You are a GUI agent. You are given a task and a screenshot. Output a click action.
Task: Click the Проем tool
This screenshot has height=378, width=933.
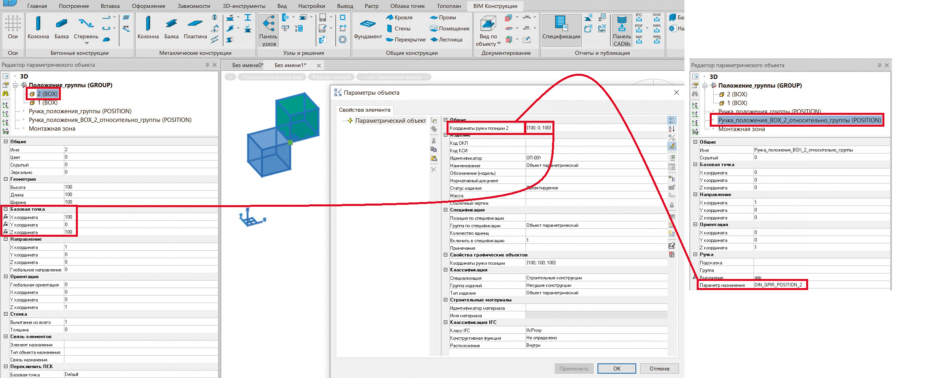click(x=443, y=17)
